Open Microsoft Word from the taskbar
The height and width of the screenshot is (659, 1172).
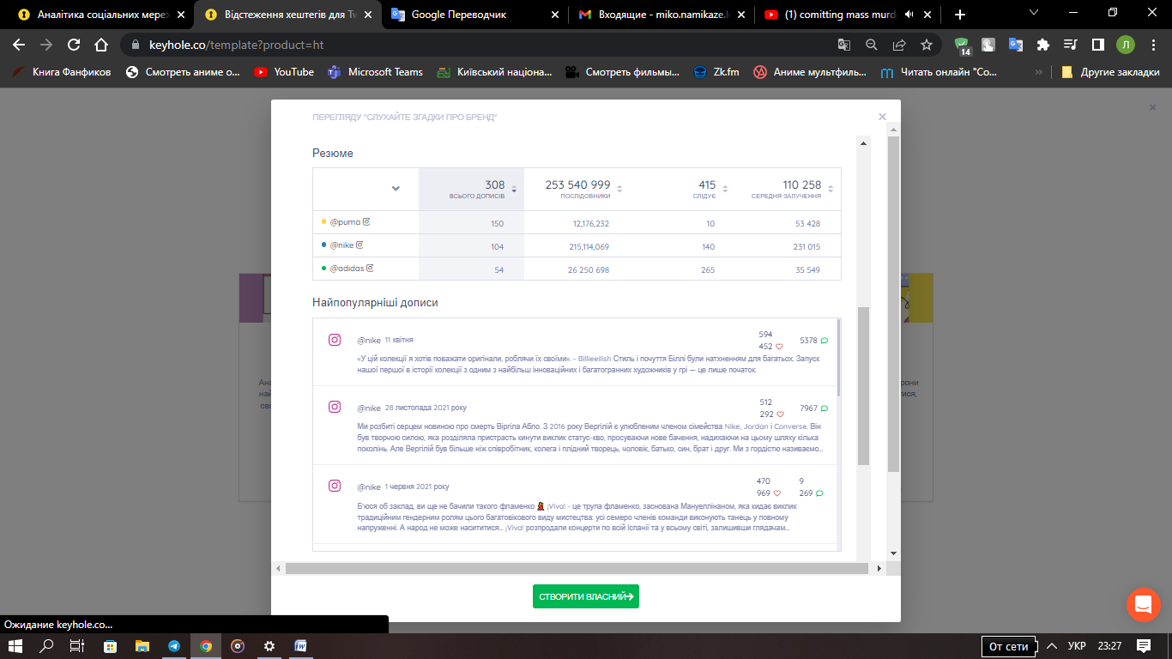(301, 646)
